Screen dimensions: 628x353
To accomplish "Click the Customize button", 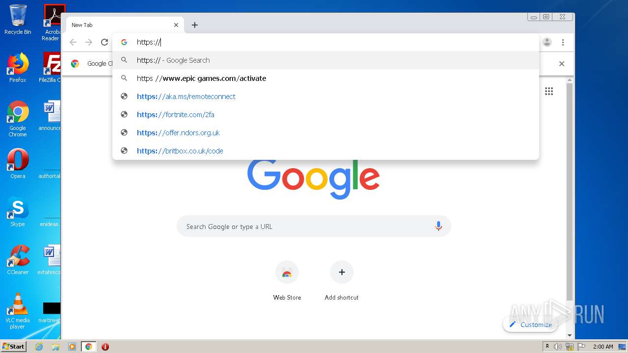I will [530, 325].
